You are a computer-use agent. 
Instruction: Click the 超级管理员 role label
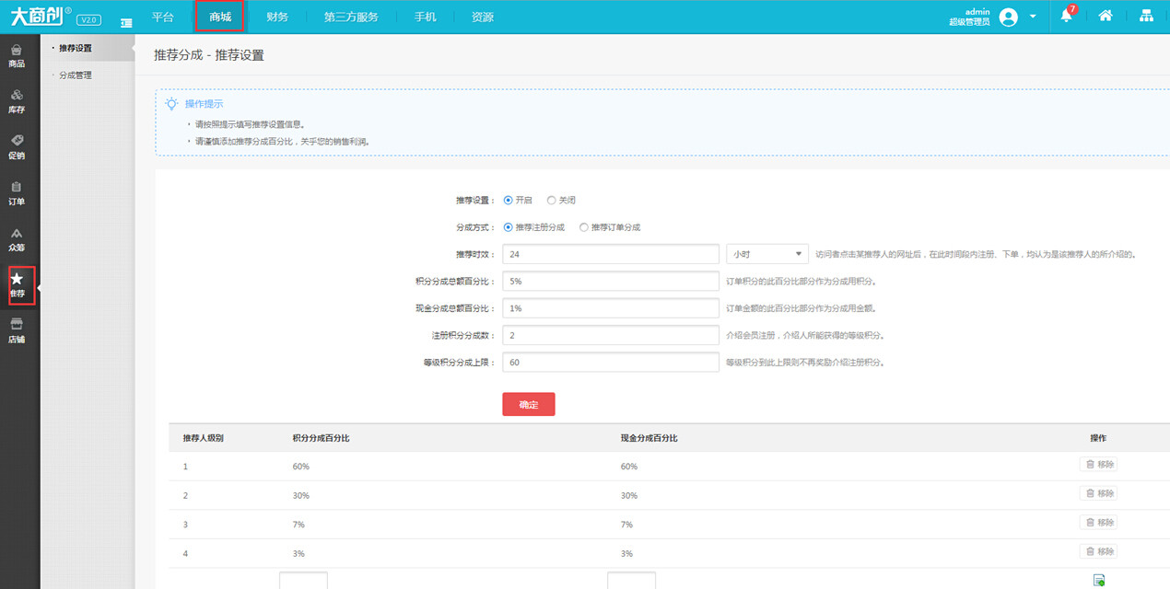969,21
